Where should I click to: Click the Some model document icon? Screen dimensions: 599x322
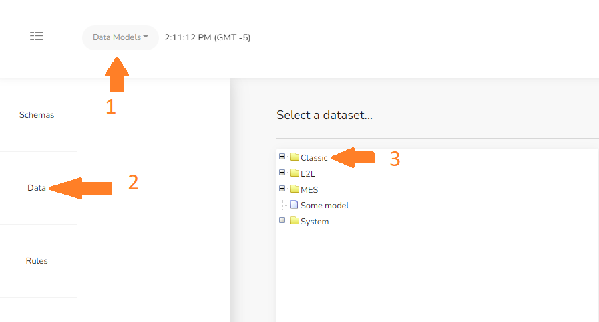(294, 204)
